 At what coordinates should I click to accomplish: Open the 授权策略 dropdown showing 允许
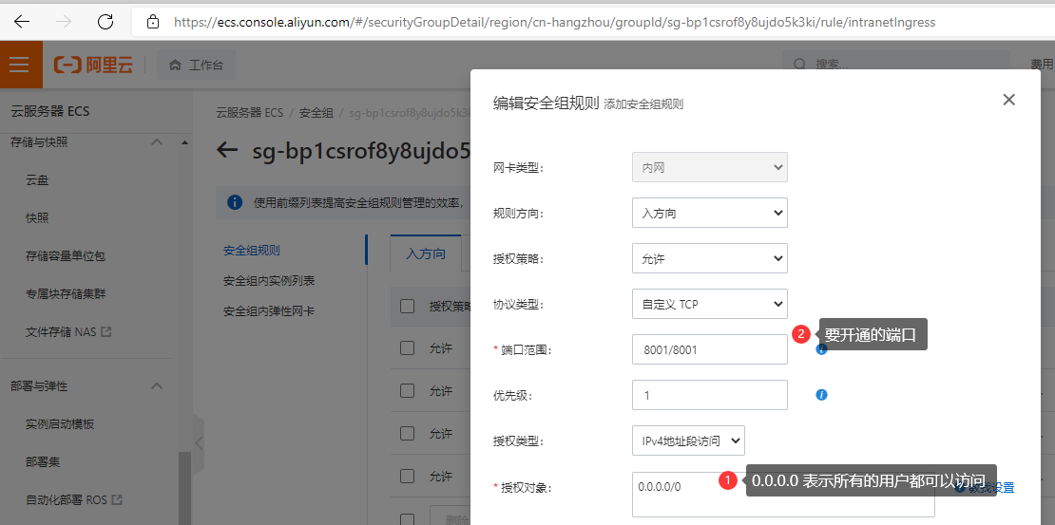pyautogui.click(x=710, y=258)
